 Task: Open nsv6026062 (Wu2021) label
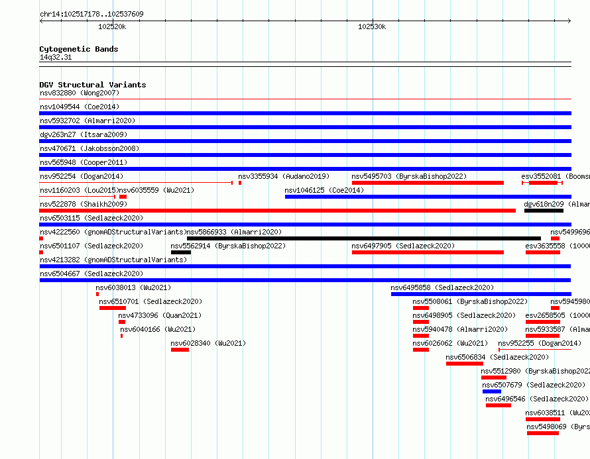(x=450, y=343)
